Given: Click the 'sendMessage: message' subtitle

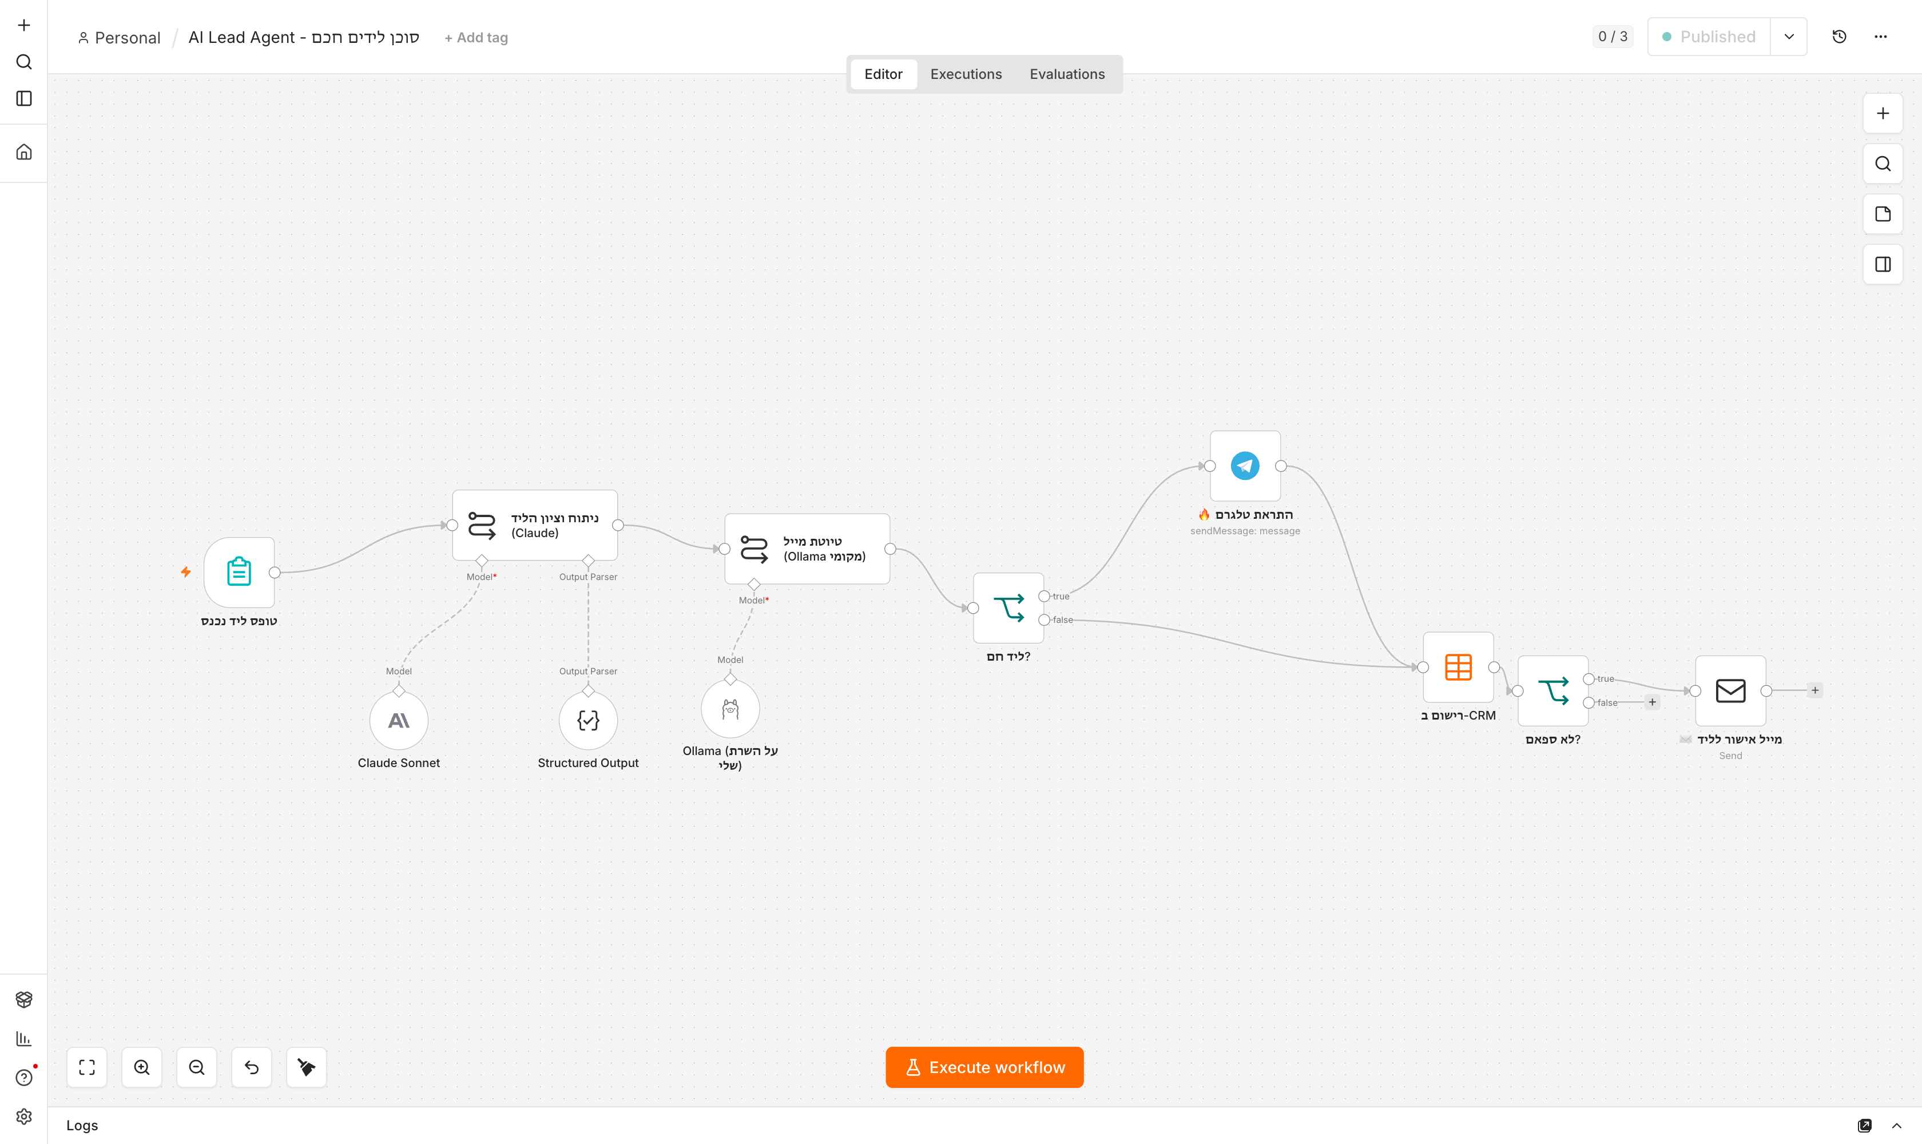Looking at the screenshot, I should 1245,531.
